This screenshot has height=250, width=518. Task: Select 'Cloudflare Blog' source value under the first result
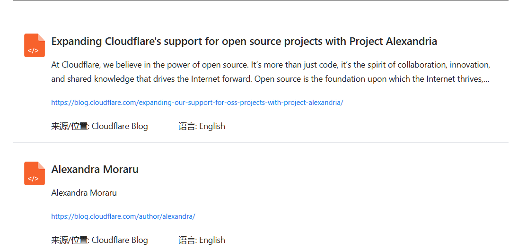coord(120,126)
